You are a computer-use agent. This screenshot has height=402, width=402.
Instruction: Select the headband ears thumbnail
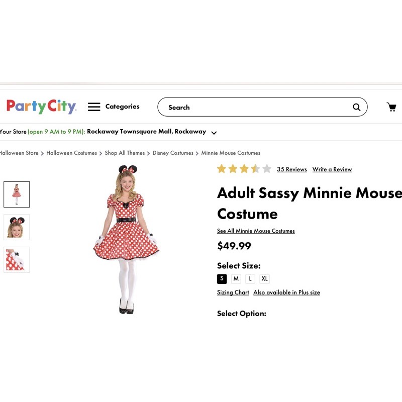[x=17, y=227]
